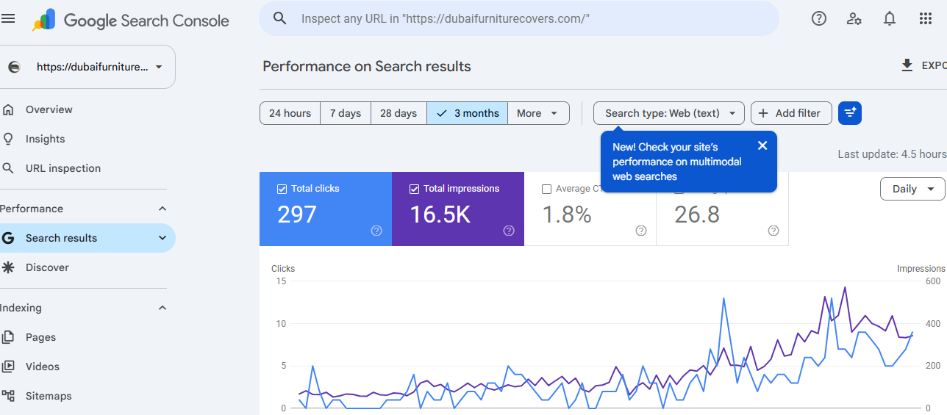Image resolution: width=947 pixels, height=415 pixels.
Task: Uncheck the Total impressions checkbox
Action: pyautogui.click(x=414, y=189)
